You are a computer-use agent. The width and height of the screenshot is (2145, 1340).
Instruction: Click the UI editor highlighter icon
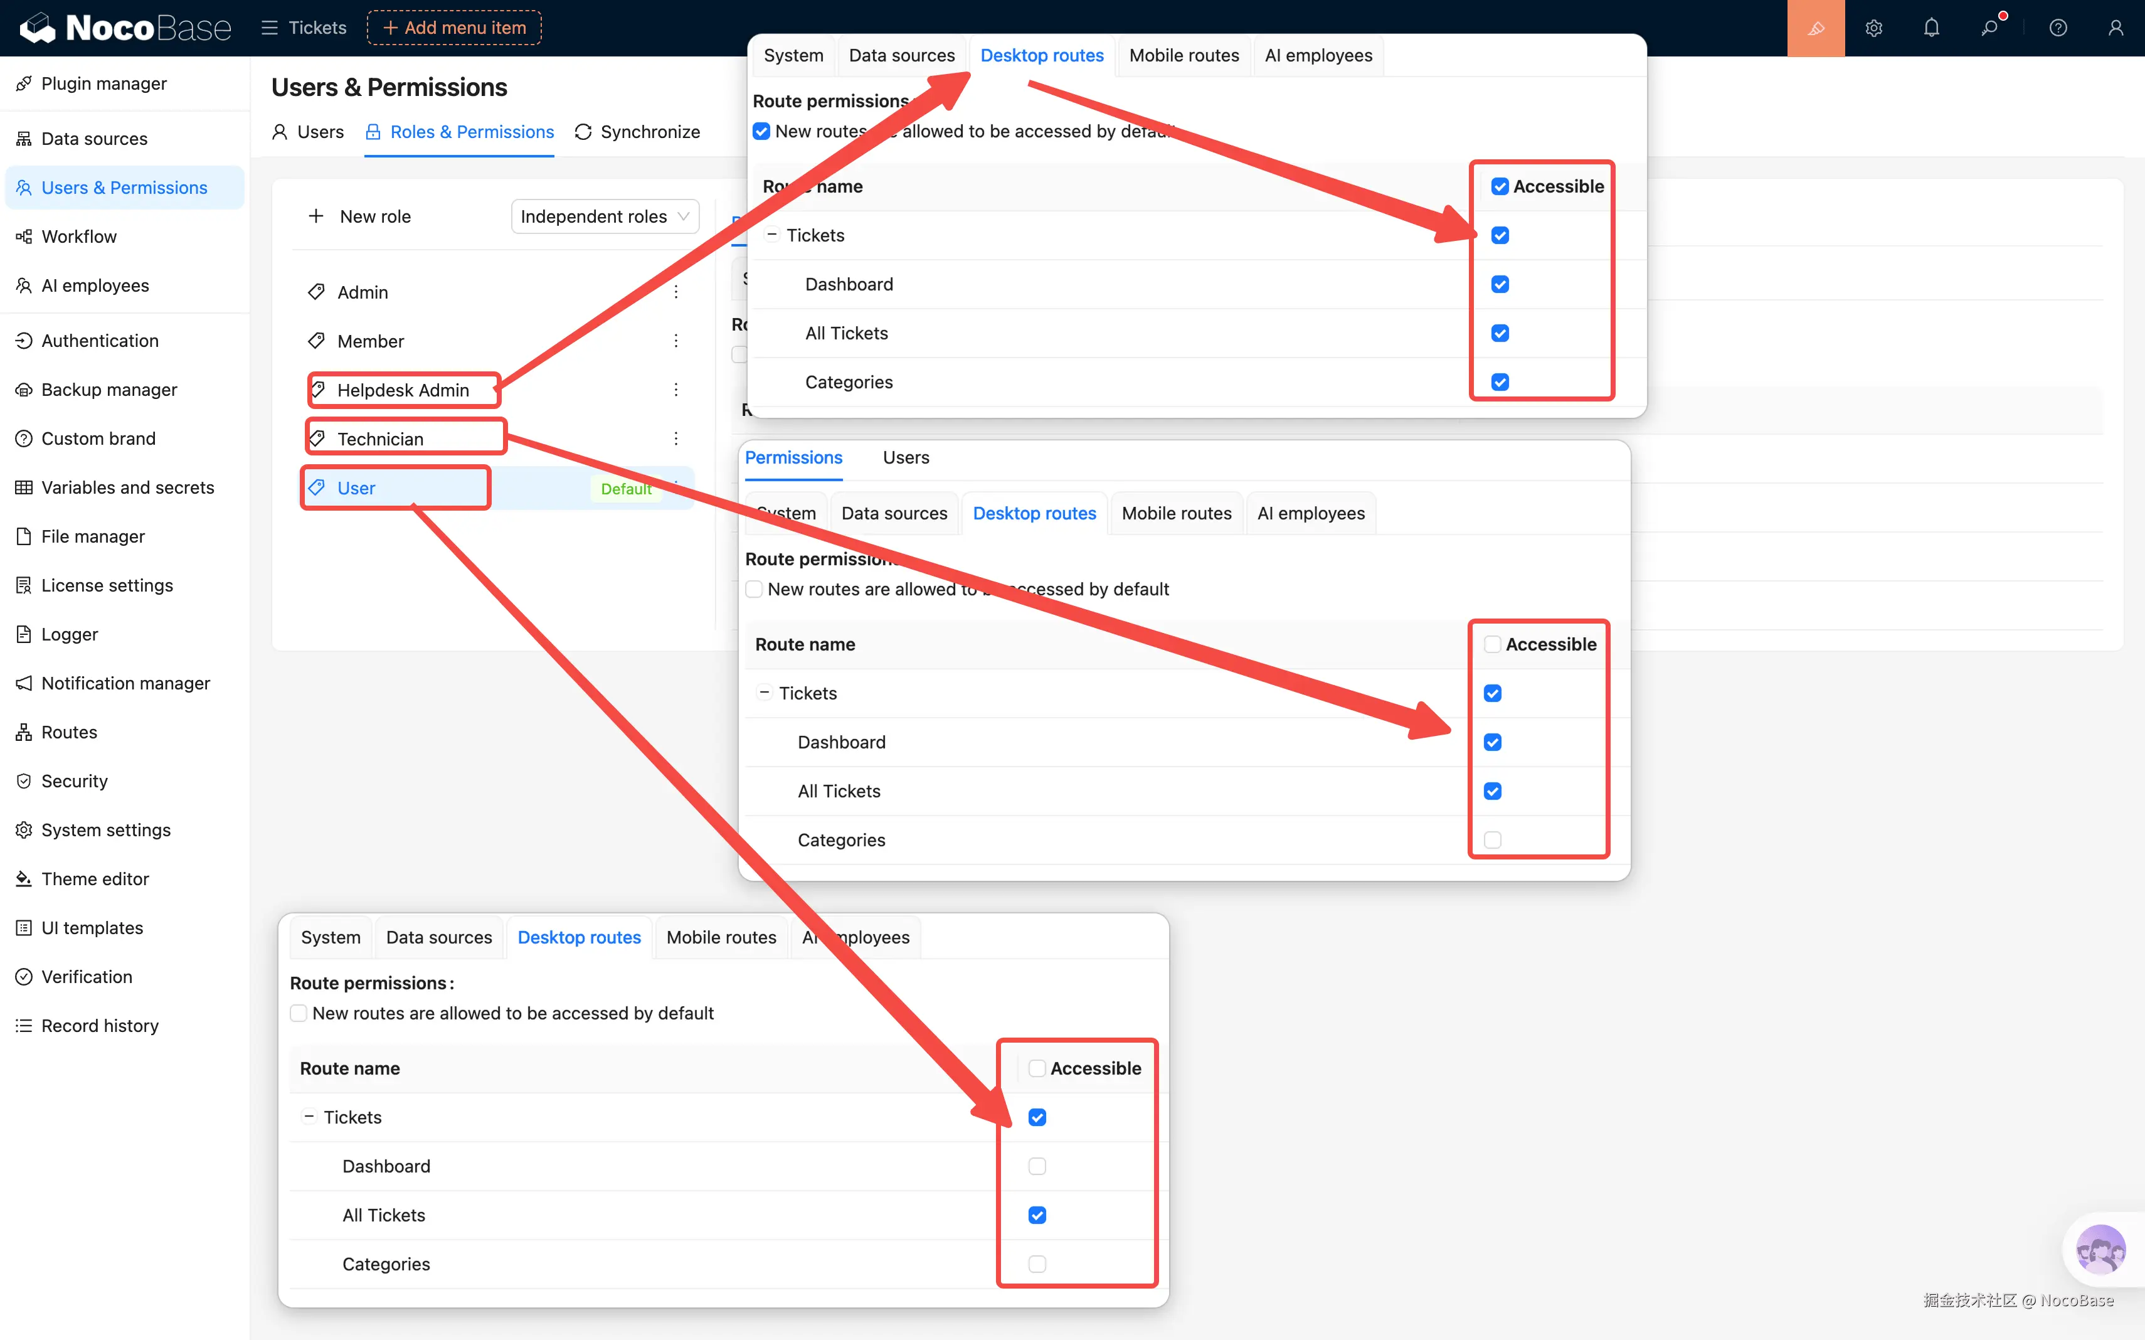(x=1815, y=28)
